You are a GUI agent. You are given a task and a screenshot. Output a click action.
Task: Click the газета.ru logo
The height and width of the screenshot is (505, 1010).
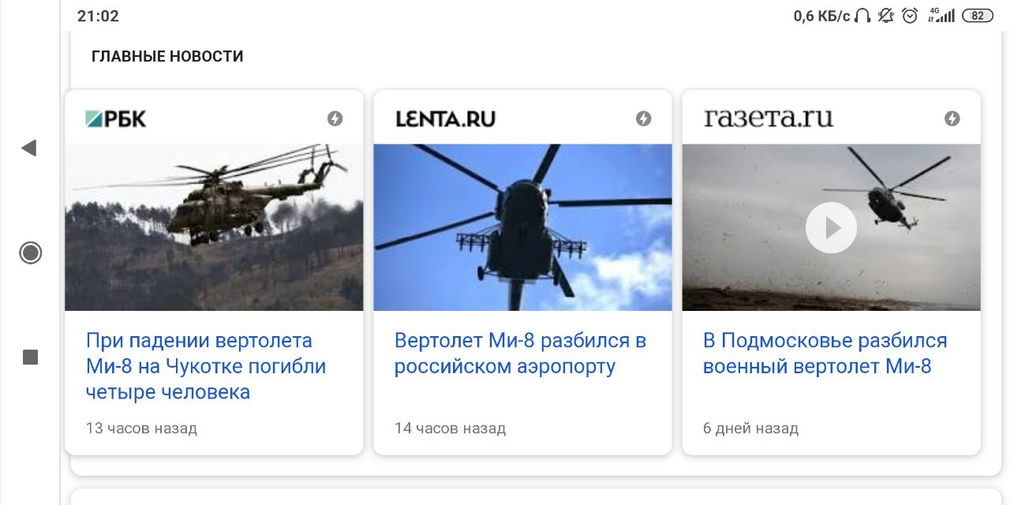768,118
